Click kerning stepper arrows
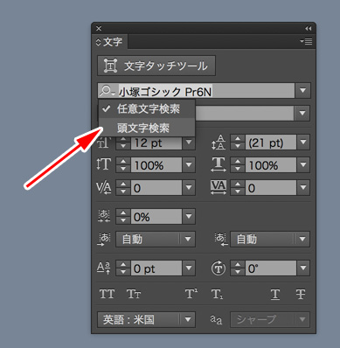Viewport: 340px width, 348px height. (x=123, y=188)
